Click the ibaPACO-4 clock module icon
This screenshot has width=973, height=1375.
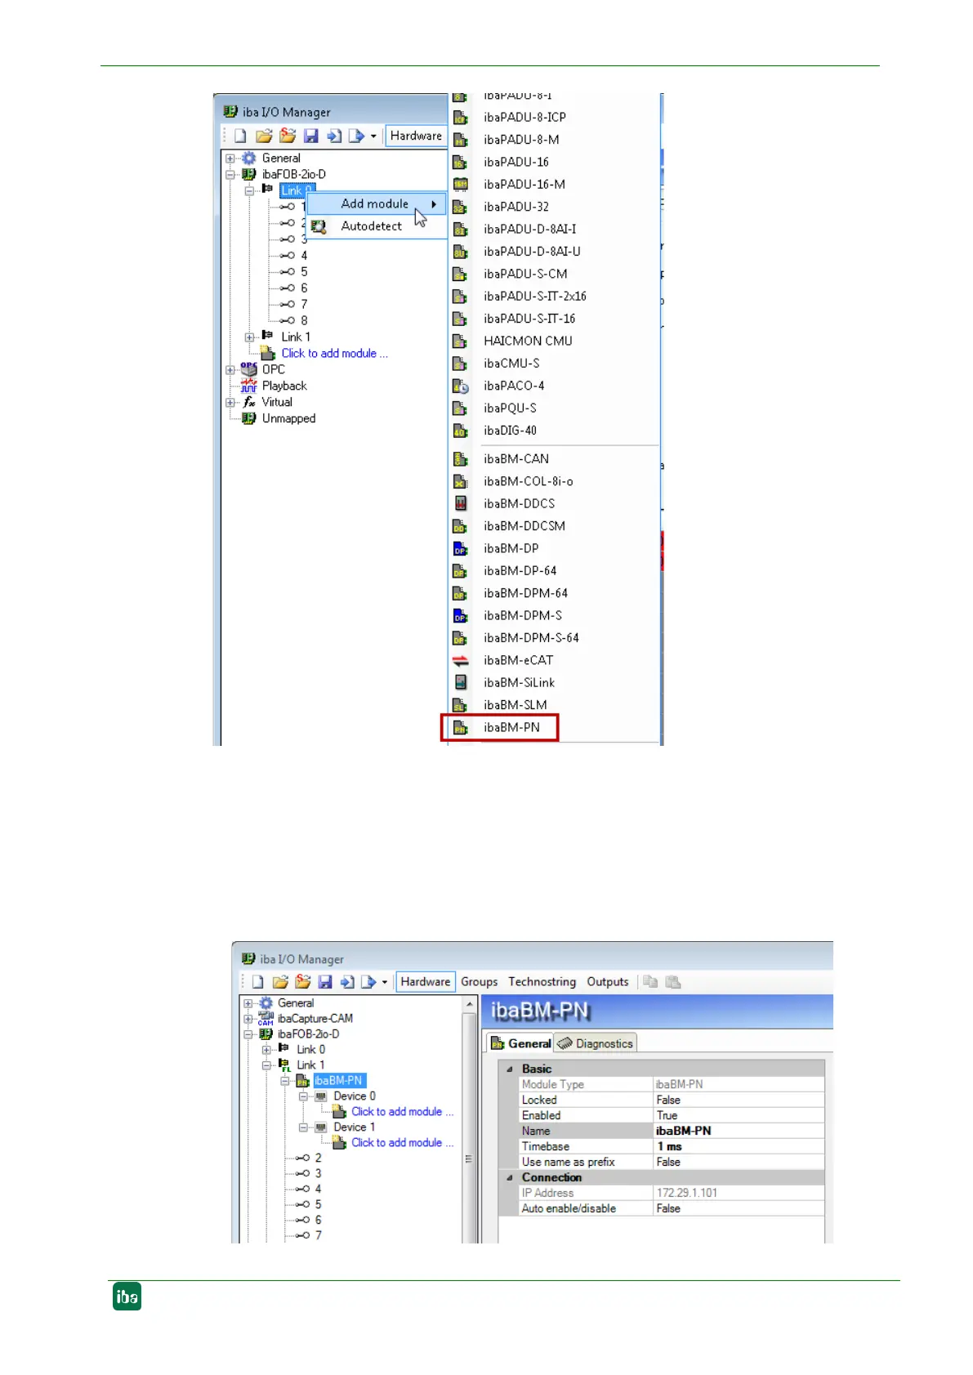(460, 386)
